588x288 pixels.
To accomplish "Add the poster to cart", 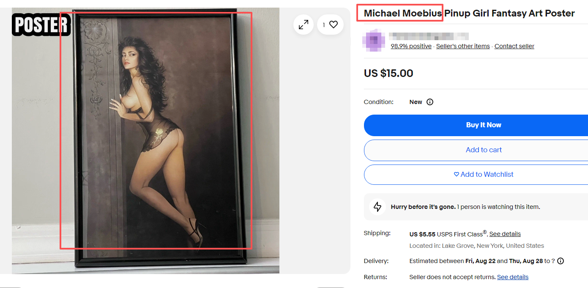I will 484,150.
